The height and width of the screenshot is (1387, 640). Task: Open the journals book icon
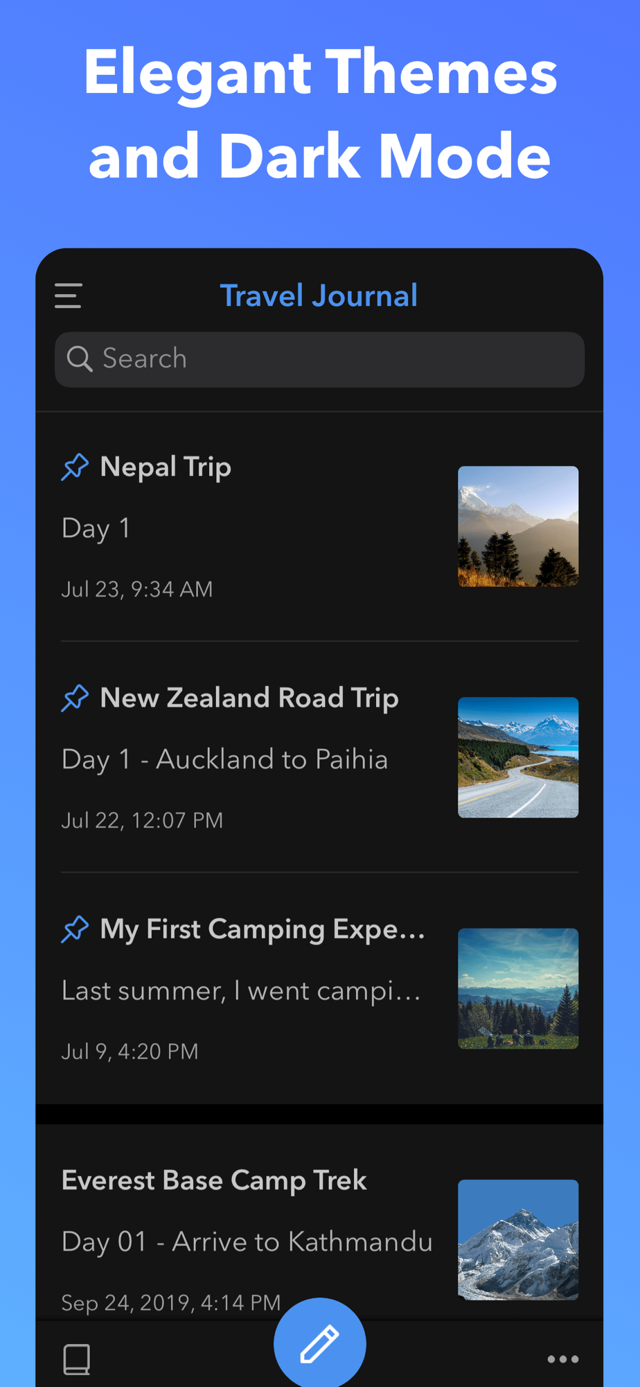point(76,1359)
